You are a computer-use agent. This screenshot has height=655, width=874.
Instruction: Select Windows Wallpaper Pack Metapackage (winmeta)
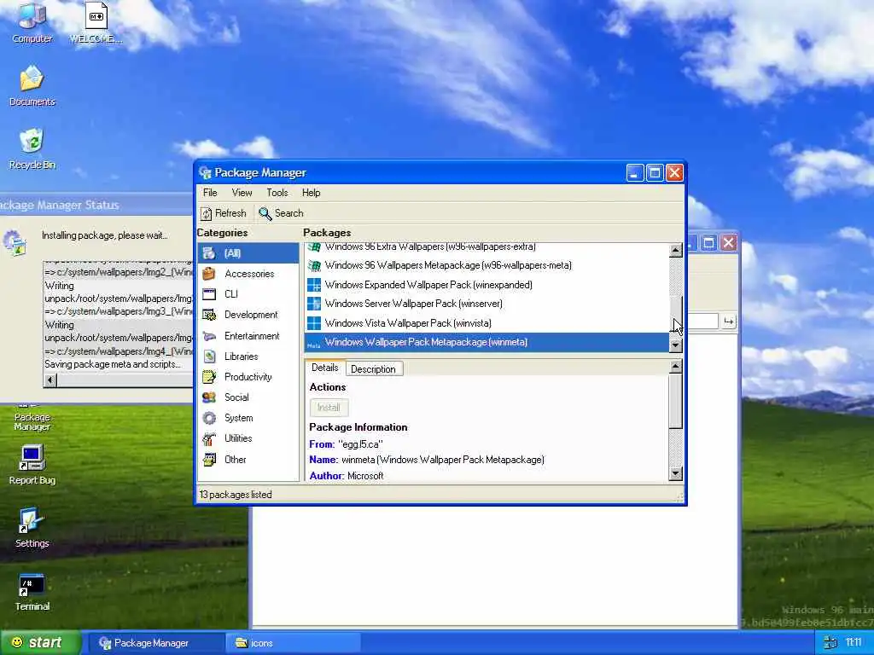[x=487, y=342]
